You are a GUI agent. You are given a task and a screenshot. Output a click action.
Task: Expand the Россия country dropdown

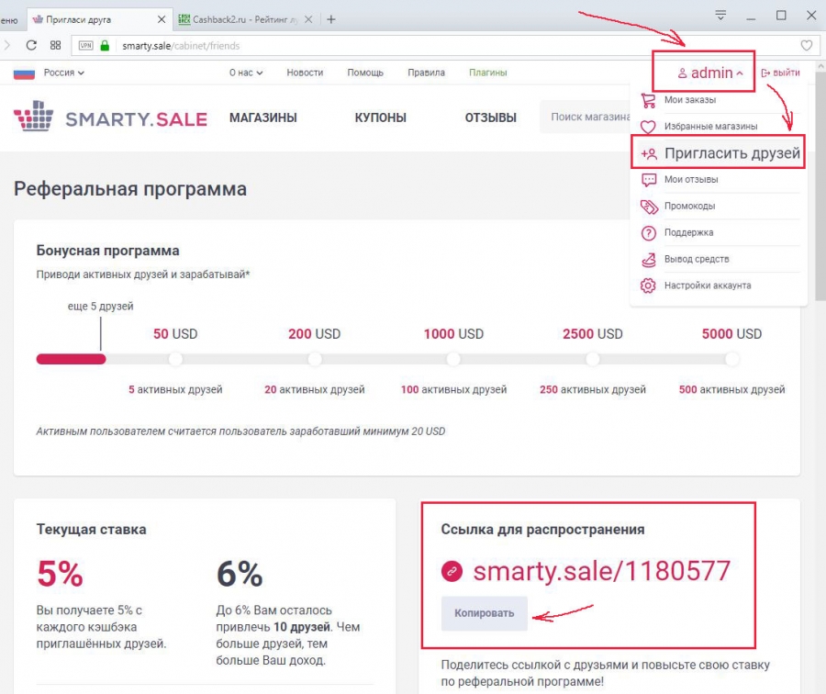pyautogui.click(x=63, y=73)
